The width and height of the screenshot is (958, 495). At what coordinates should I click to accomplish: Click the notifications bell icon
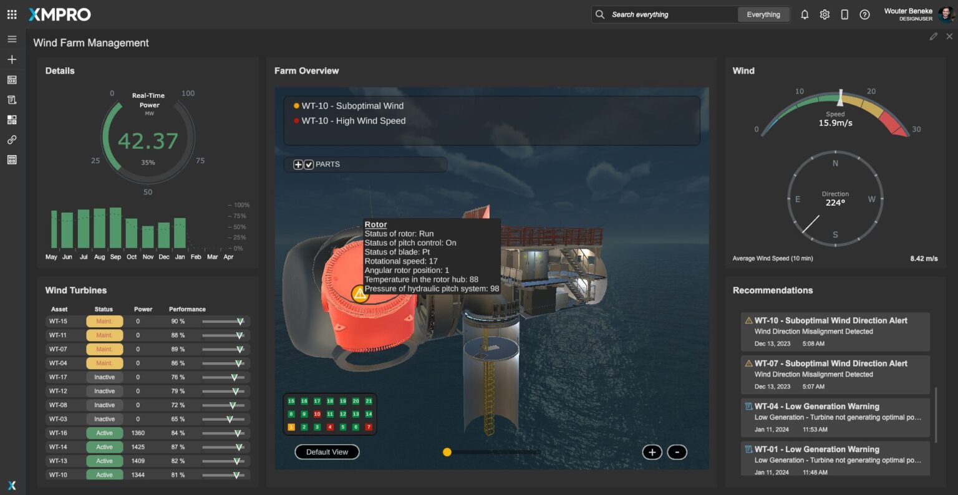[805, 14]
